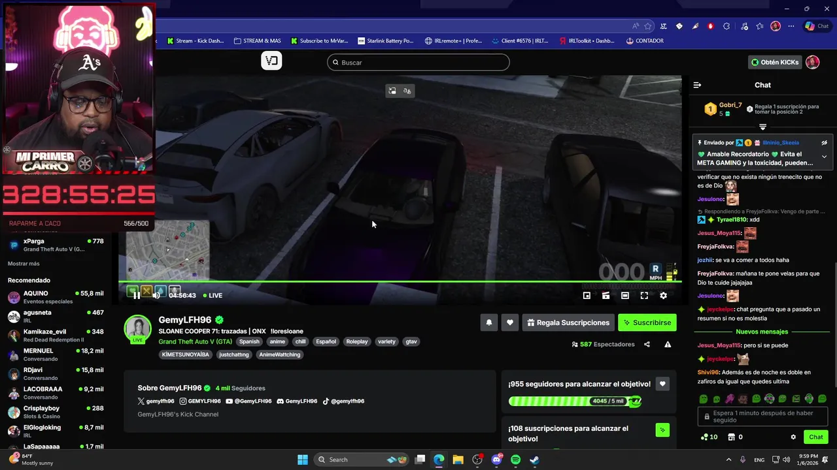Open the KICKs points balance showing 10
Image resolution: width=837 pixels, height=470 pixels.
(709, 437)
